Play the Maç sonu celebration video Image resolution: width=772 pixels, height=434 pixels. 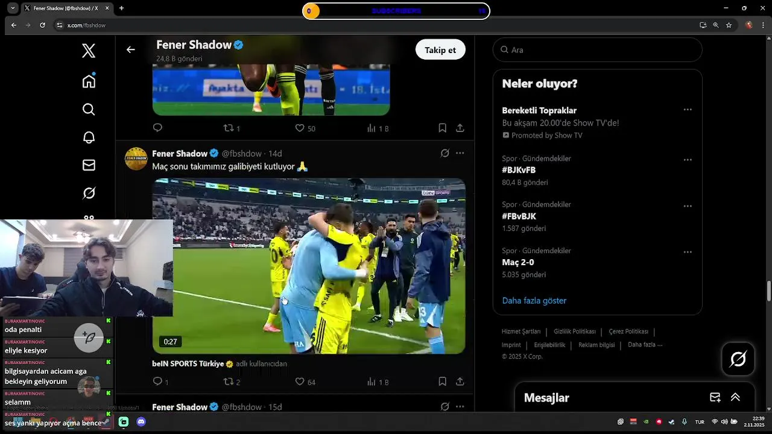tap(309, 266)
